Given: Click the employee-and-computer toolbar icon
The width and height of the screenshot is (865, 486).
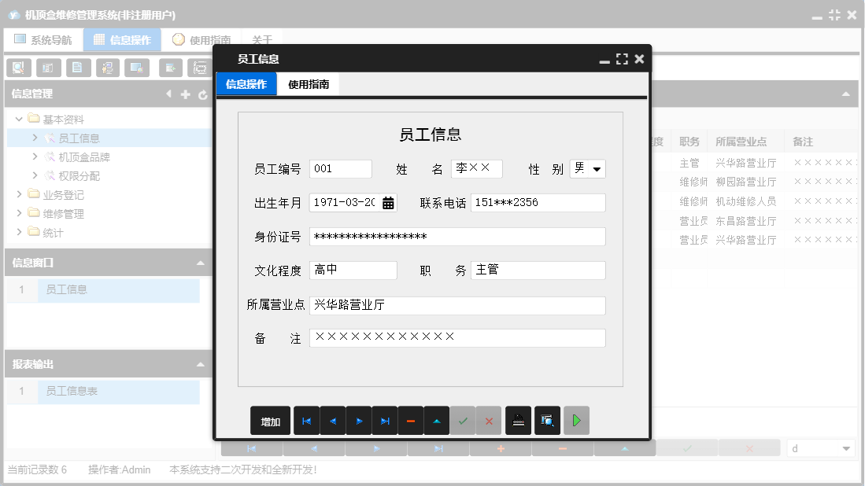Looking at the screenshot, I should [x=107, y=68].
